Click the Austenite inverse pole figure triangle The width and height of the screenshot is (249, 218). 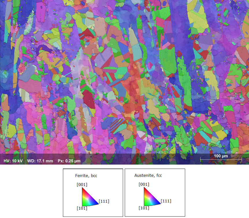pos(152,197)
